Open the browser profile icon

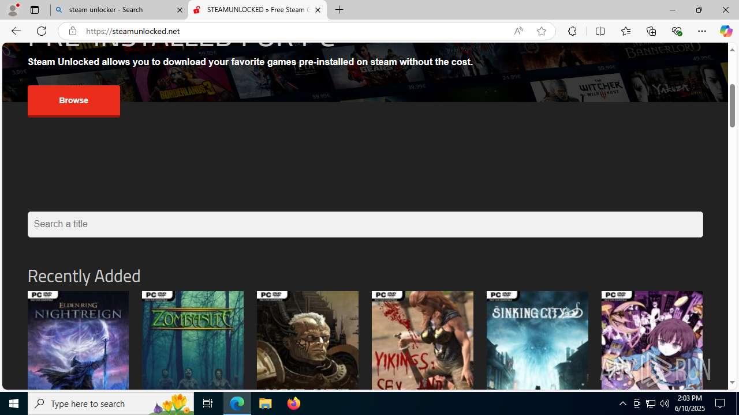(x=13, y=10)
